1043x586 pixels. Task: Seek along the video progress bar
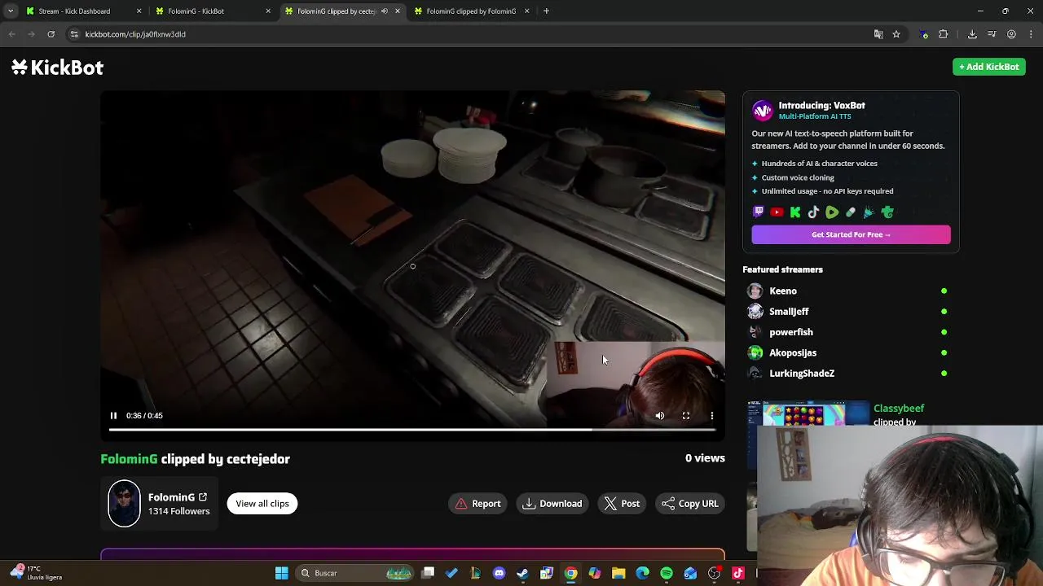pyautogui.click(x=412, y=430)
